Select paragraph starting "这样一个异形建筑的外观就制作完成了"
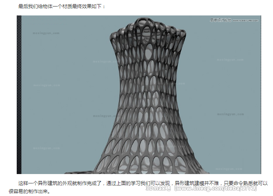273x196 pixels. point(138,187)
